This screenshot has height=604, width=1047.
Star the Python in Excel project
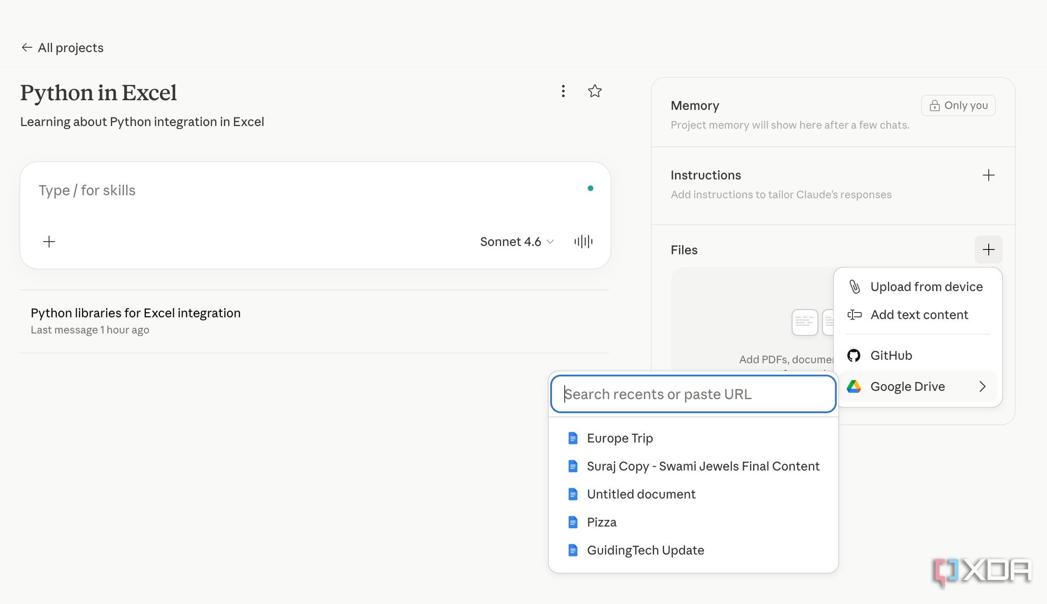pyautogui.click(x=594, y=91)
